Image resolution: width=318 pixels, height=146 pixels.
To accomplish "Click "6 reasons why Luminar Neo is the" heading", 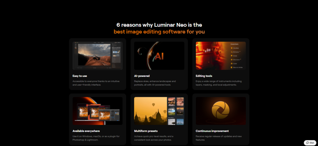I will [x=159, y=25].
